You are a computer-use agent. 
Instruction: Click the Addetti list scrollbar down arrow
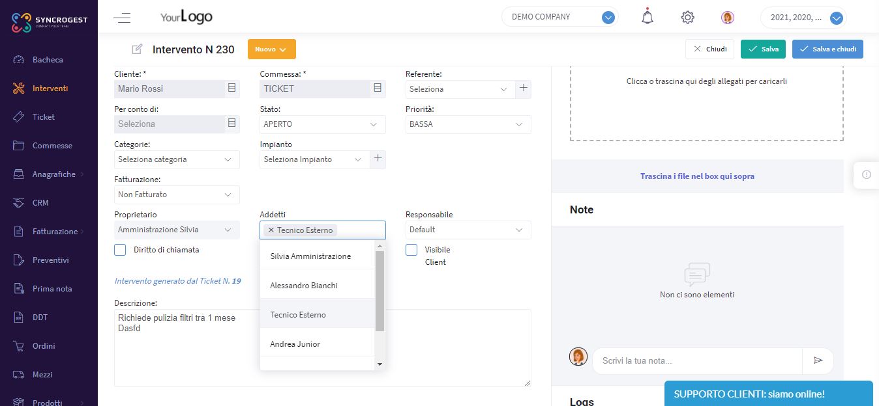(x=380, y=364)
